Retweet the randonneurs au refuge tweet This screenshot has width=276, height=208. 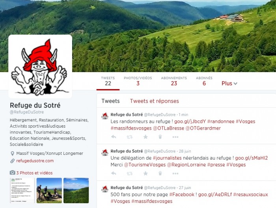coord(130,137)
